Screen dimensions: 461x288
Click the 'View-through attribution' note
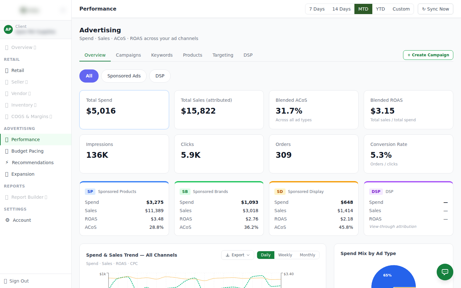[x=393, y=227]
